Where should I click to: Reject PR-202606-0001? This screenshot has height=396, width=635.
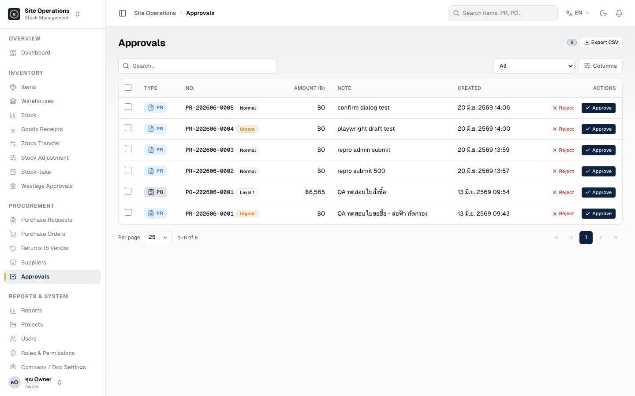click(x=563, y=213)
